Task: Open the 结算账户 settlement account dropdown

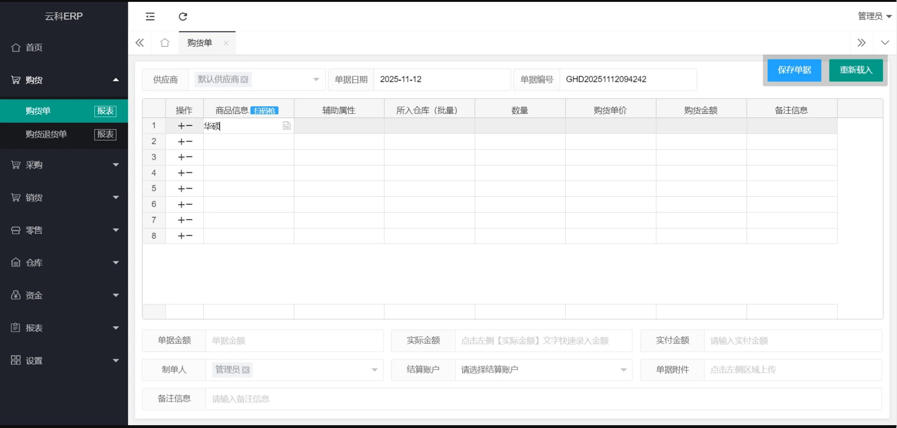Action: tap(623, 369)
